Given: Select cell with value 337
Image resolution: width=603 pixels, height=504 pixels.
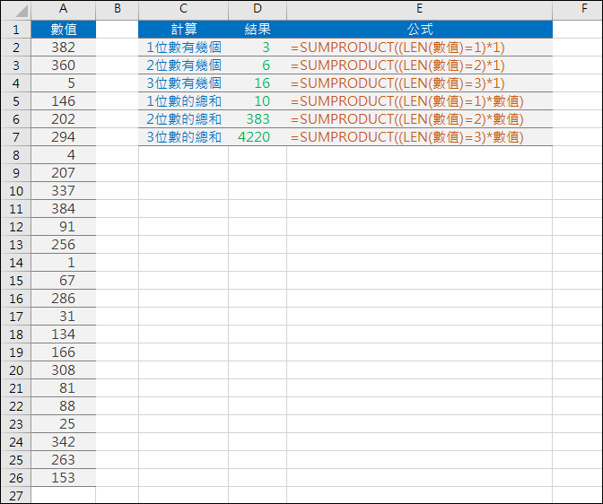Looking at the screenshot, I should point(64,191).
